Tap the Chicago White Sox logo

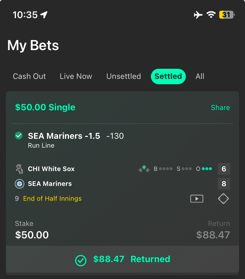pyautogui.click(x=19, y=169)
